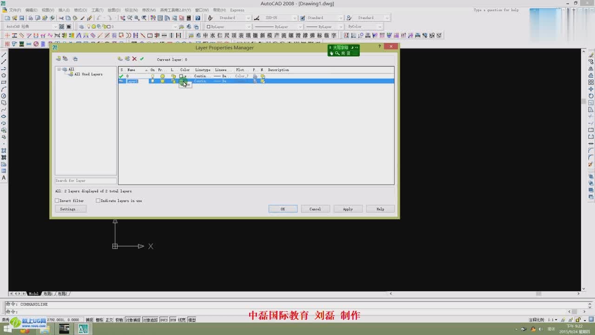Click the Settings button
The image size is (595, 335).
(71, 209)
